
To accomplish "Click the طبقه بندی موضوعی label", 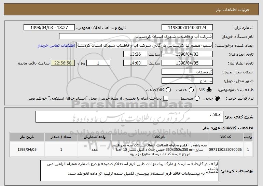I will [235, 90].
